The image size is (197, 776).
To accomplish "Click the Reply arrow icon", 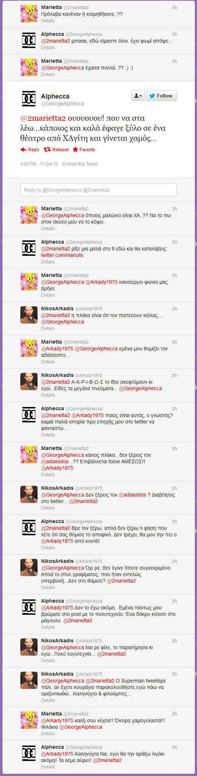I will point(23,150).
